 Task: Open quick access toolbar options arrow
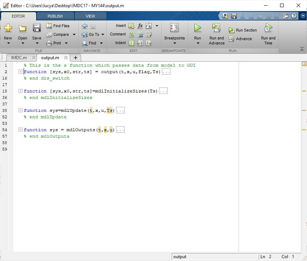click(303, 16)
